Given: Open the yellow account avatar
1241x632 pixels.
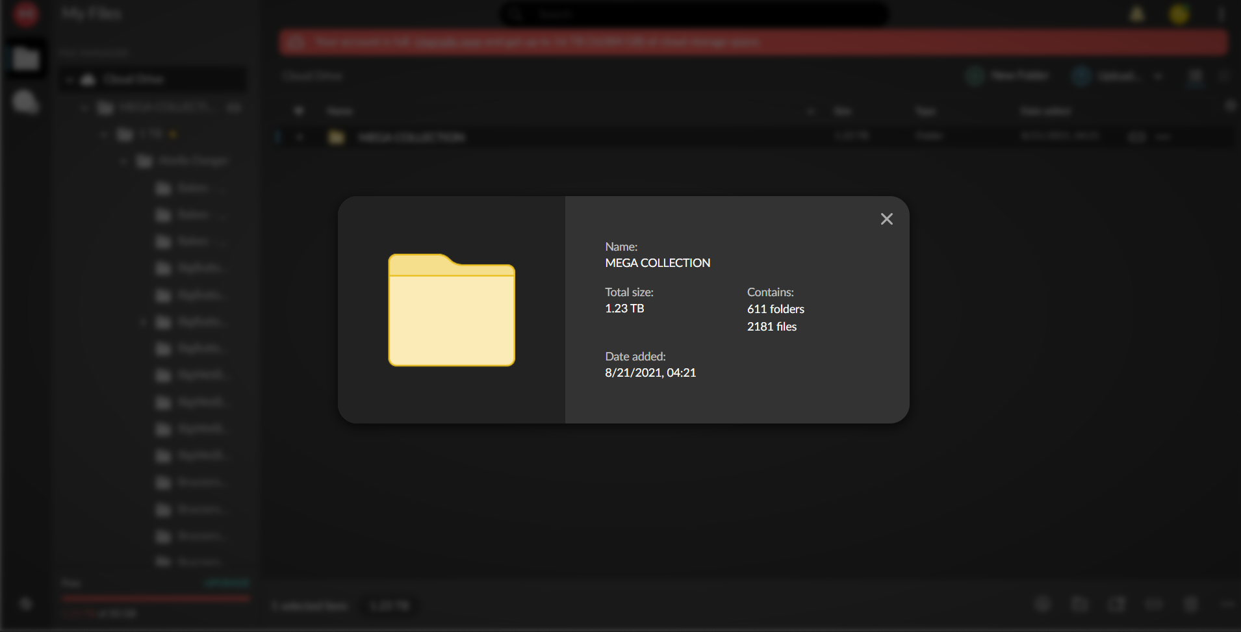Looking at the screenshot, I should tap(1179, 14).
